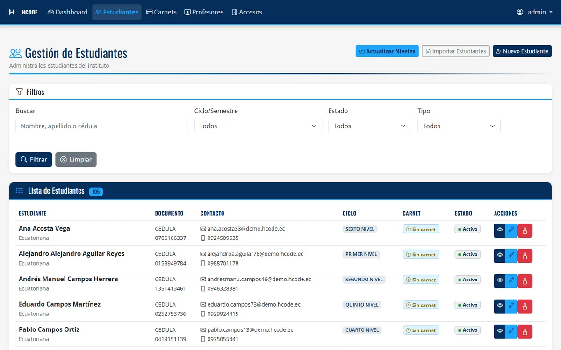The image size is (561, 350).
Task: View details of Ana Acosta Vega
Action: click(500, 231)
